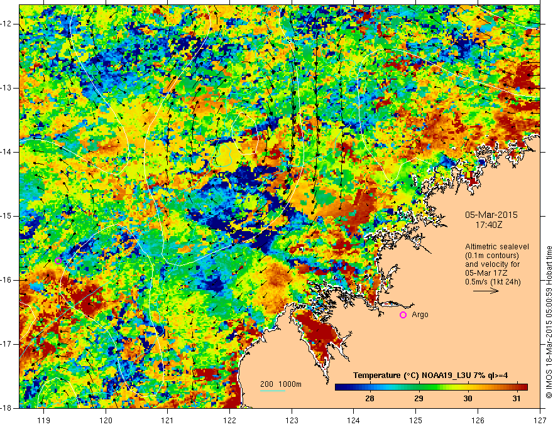Viewport: 553px width, 427px height.
Task: Click the latitude axis label -18
Action: (6, 408)
